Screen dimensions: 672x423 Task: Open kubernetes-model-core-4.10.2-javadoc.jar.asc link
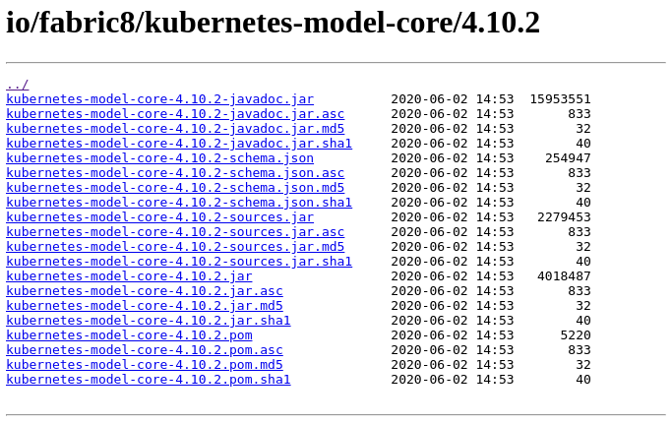[x=175, y=114]
